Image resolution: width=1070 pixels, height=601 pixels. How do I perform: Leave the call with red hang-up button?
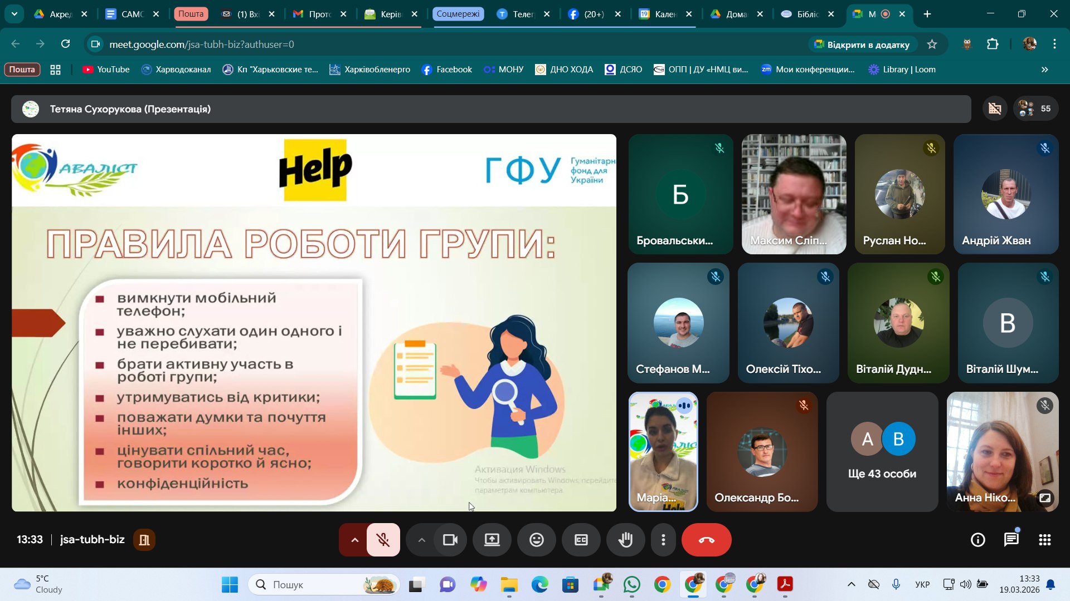(x=706, y=540)
